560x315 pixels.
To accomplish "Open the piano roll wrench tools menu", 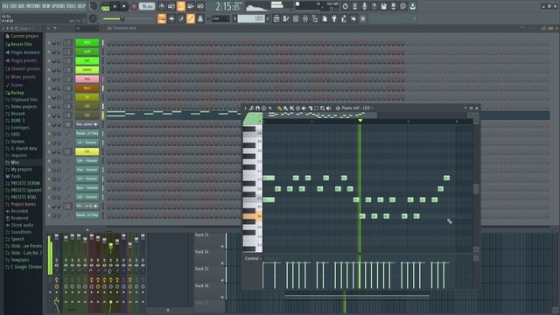I will click(x=251, y=108).
